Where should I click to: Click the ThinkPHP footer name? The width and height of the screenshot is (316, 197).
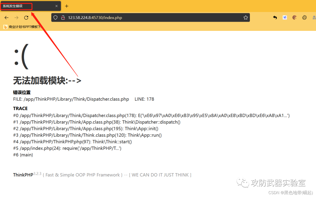click(x=23, y=175)
